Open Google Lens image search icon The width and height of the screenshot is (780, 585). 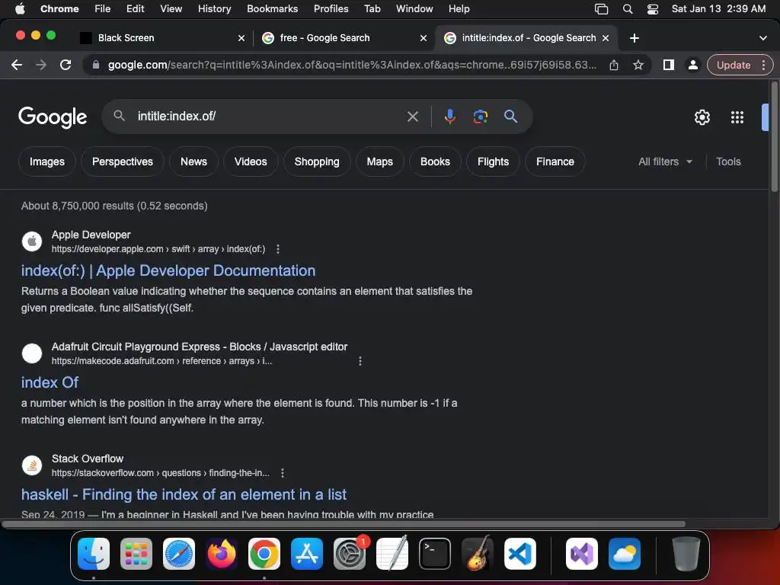click(x=480, y=117)
